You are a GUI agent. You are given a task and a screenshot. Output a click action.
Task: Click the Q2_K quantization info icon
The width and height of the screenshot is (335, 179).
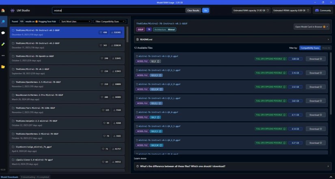[158, 61]
